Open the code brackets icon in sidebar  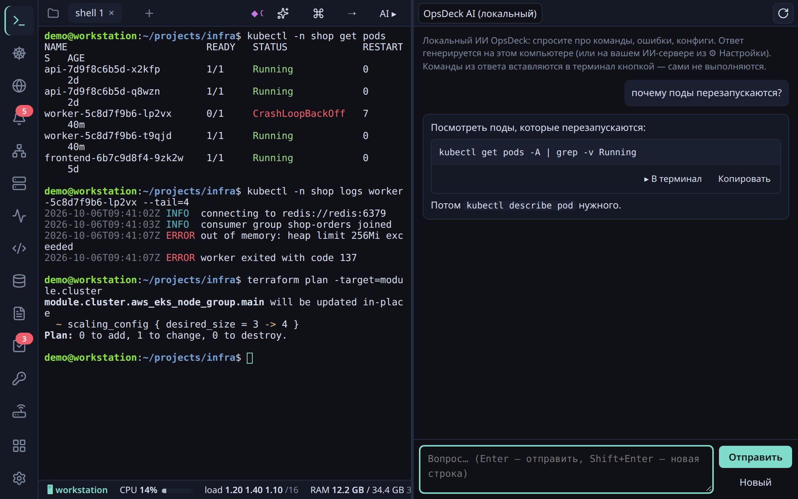pos(19,248)
